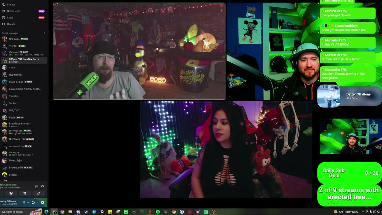Open the Mean_Tajin direct message
Screen dimensions: 382x215
(x=24, y=161)
